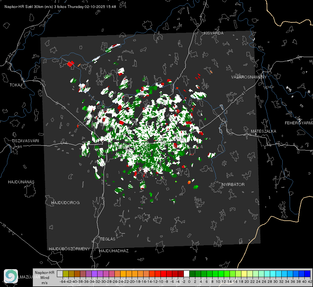313x287 pixels.
Task: Click road number 35 label at lower left
Action: (4, 225)
